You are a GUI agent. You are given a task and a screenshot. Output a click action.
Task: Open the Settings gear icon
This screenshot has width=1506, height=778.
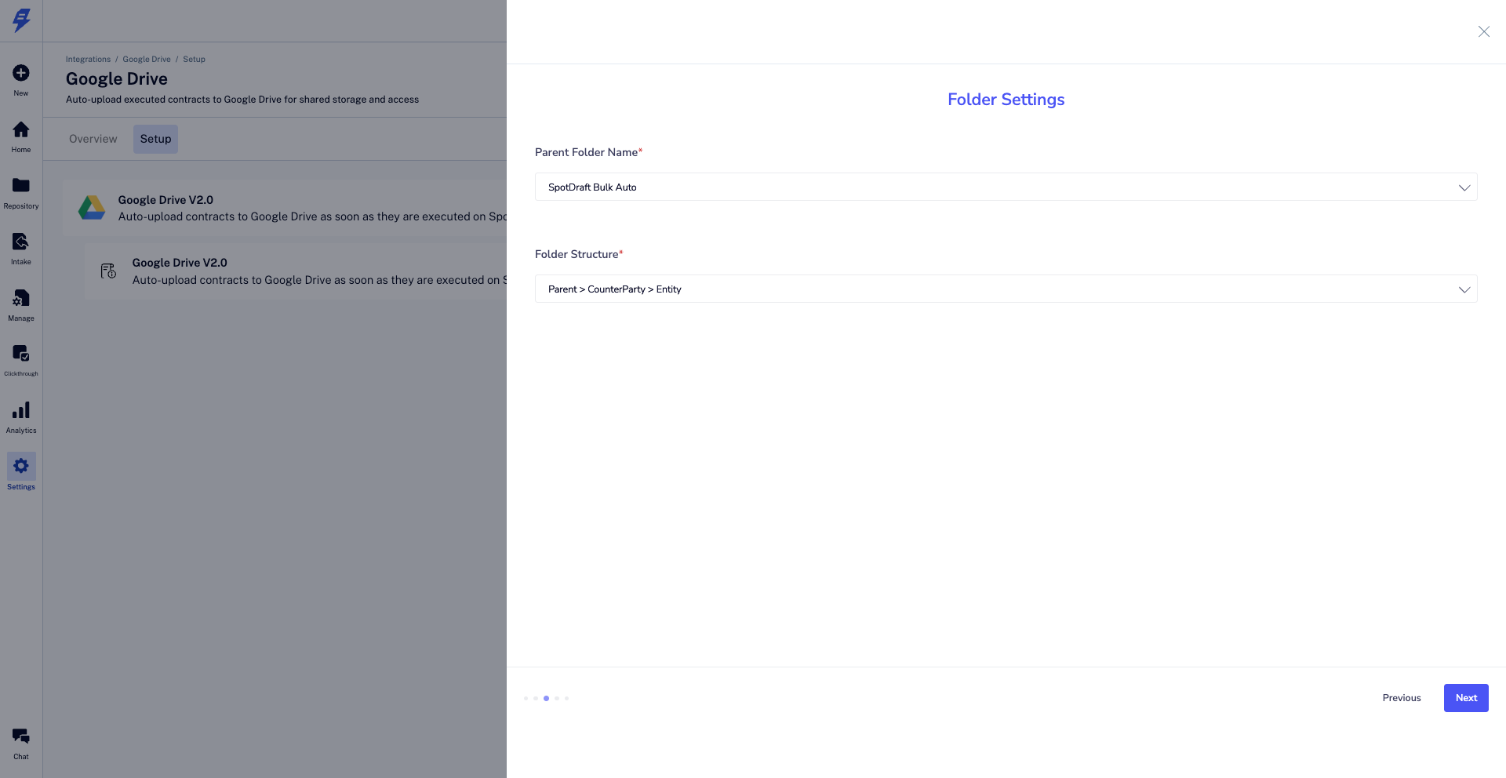pyautogui.click(x=21, y=466)
